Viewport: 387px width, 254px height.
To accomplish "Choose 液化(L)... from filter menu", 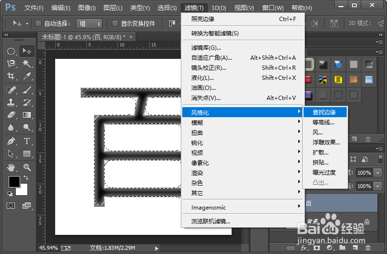I will pyautogui.click(x=243, y=78).
